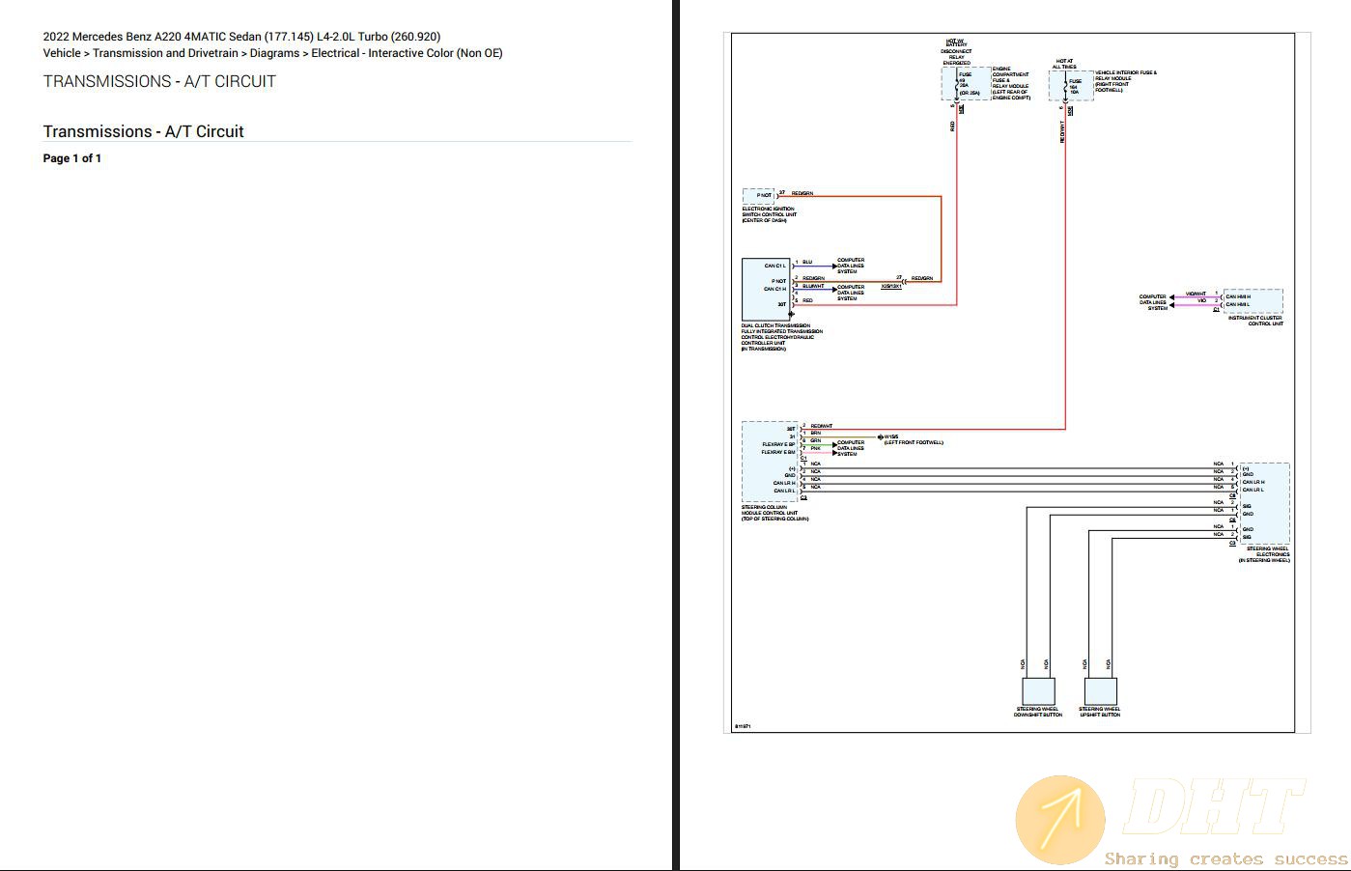Click the steering wheel upshift button box
Viewport: 1351px width, 871px height.
tap(1100, 691)
